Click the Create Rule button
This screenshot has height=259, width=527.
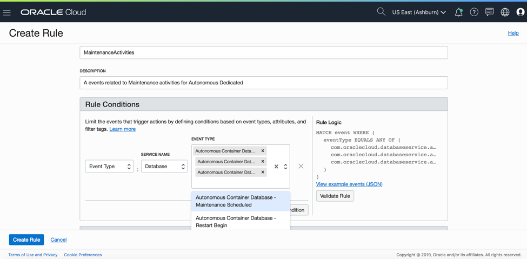coord(26,240)
